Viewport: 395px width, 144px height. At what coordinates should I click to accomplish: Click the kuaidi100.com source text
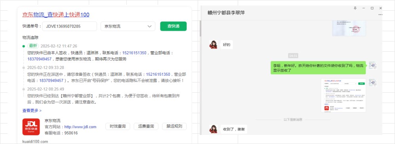point(35,142)
